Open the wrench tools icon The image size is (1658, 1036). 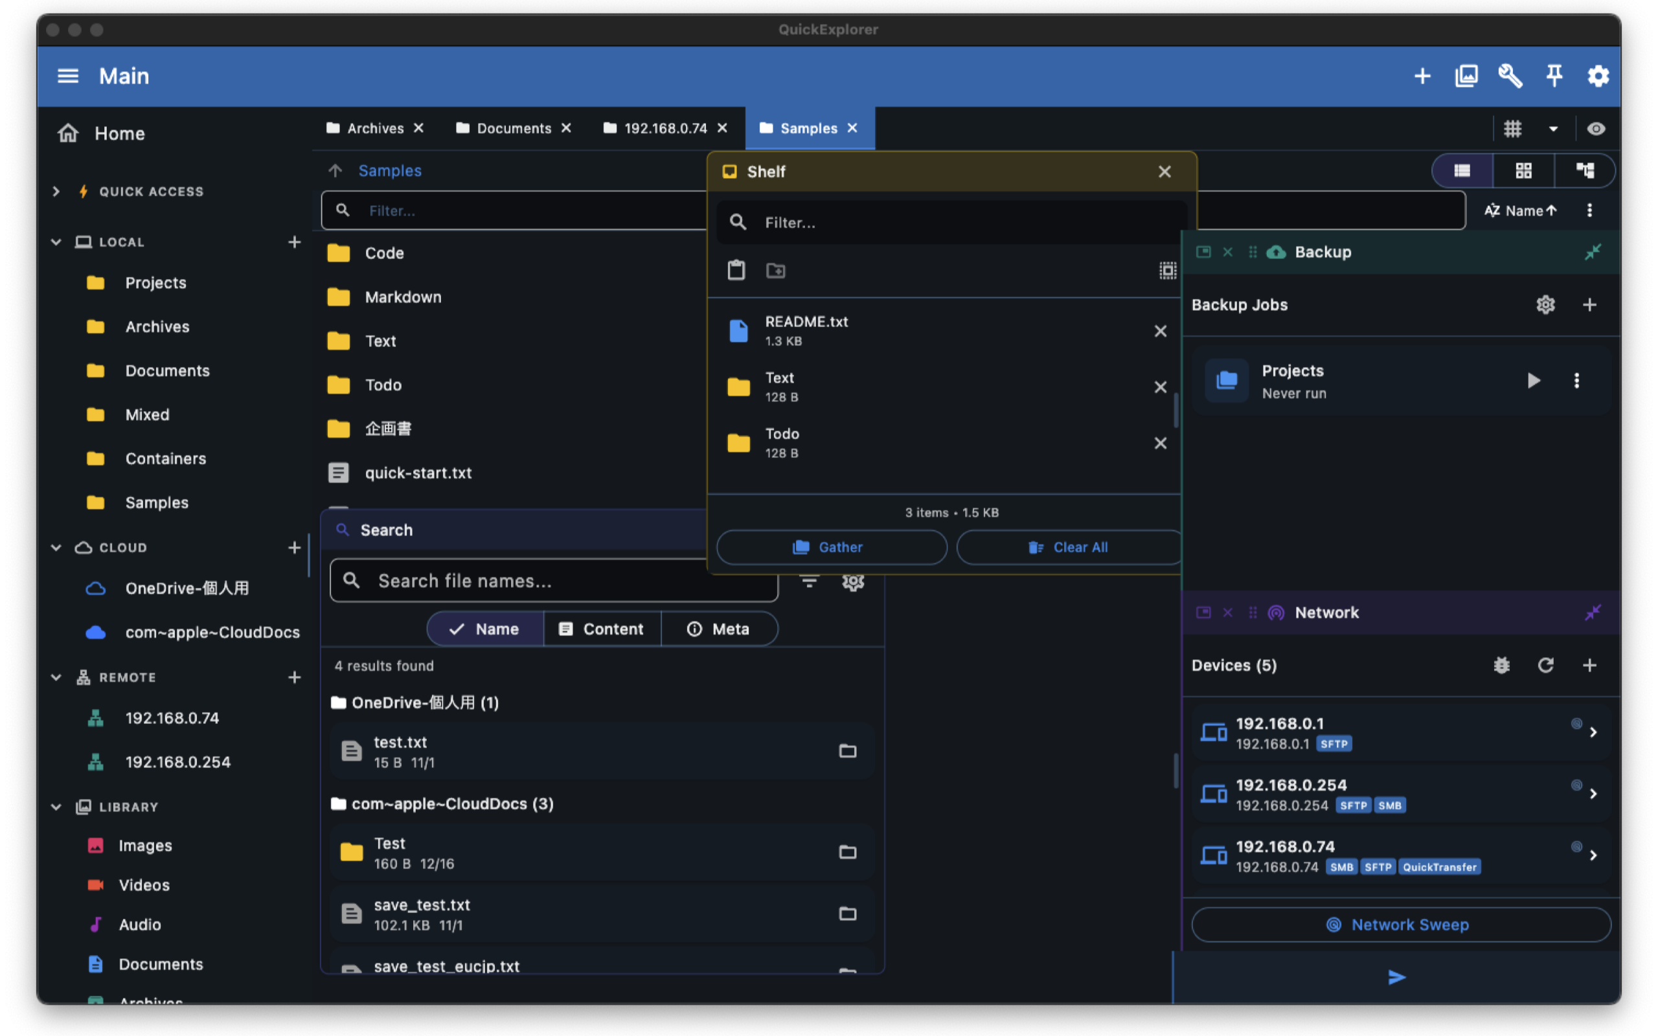point(1509,75)
